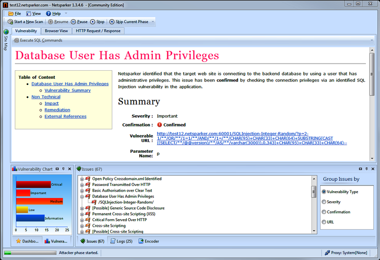The width and height of the screenshot is (380, 260).
Task: Expand Password Transmitted Over HTTP node
Action: click(82, 185)
